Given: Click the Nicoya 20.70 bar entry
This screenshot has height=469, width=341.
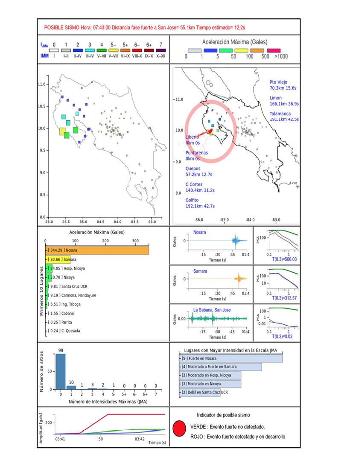Looking at the screenshot, I should tap(61, 277).
